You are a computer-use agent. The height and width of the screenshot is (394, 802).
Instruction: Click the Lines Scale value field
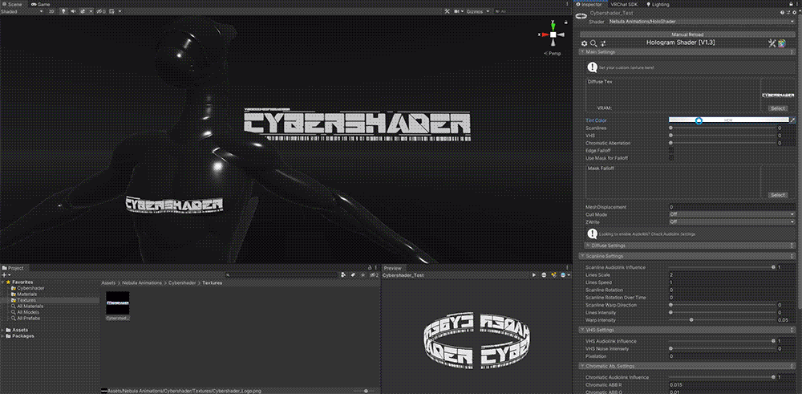[732, 274]
